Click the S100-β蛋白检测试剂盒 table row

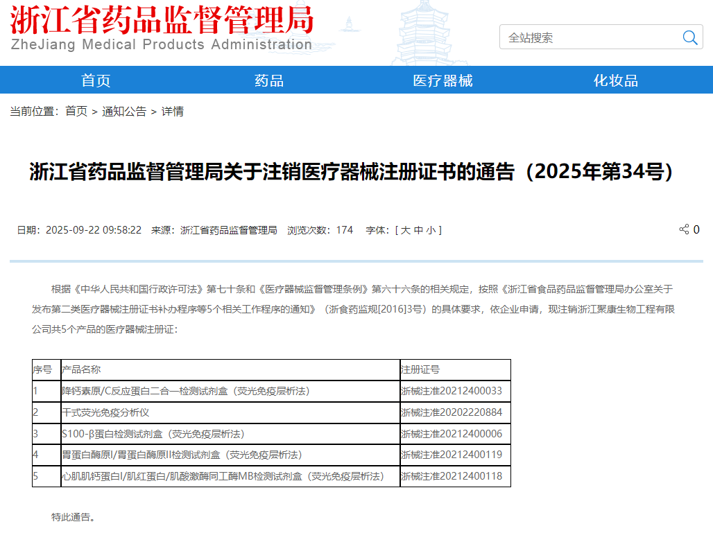(153, 434)
